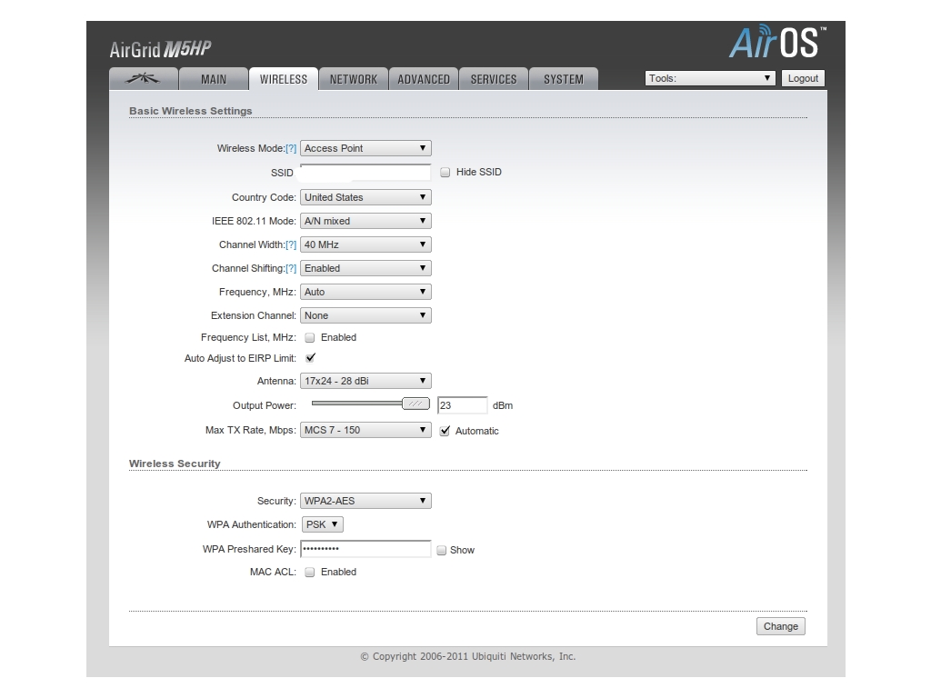Open the NETWORK tab

tap(354, 79)
